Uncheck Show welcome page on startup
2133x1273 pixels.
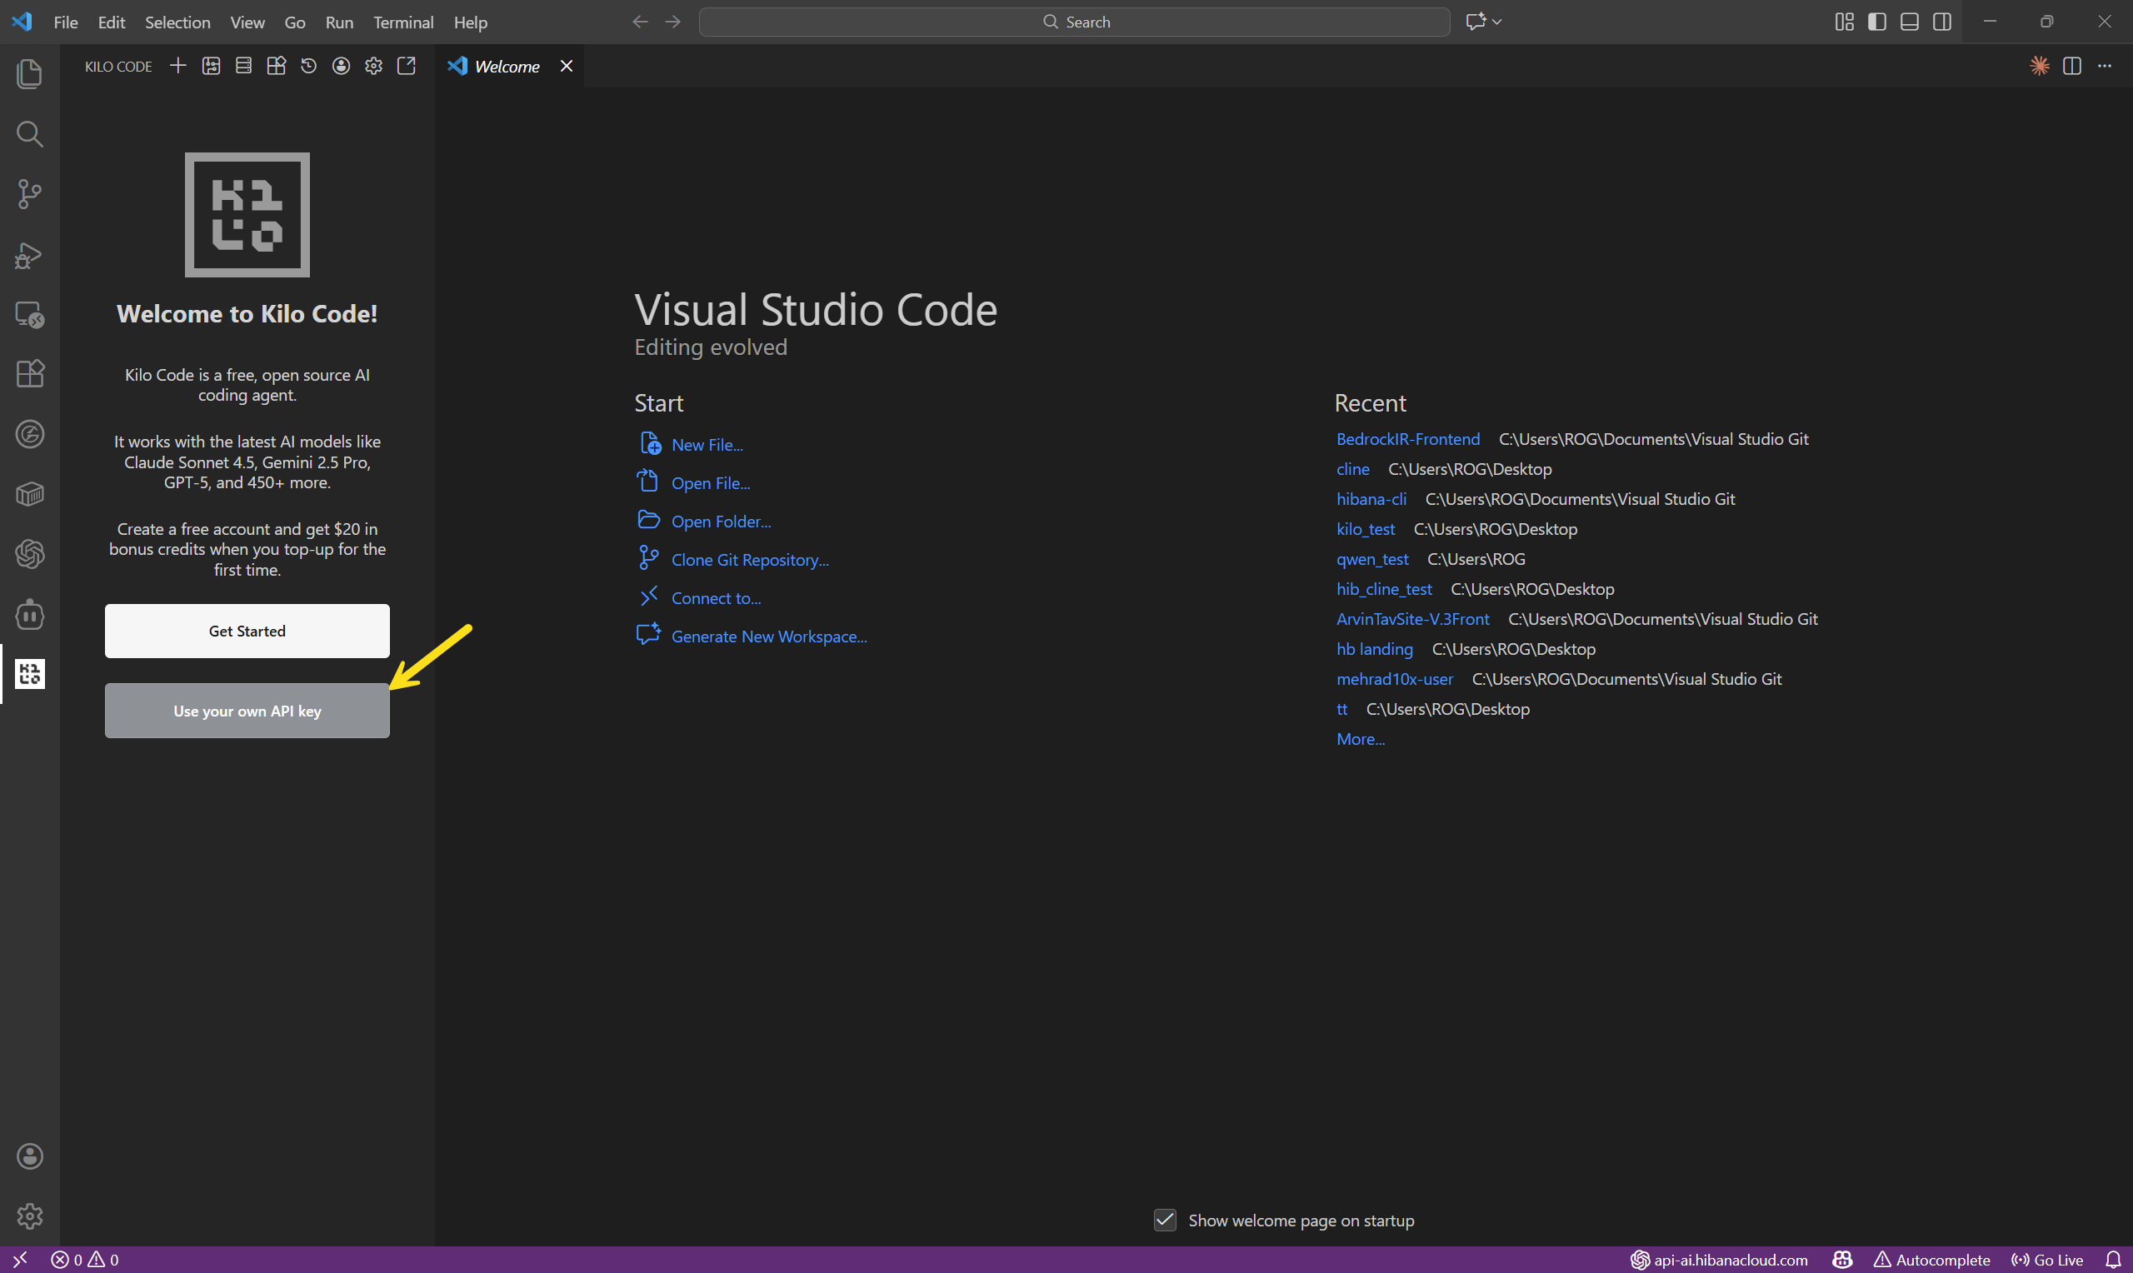coord(1165,1220)
